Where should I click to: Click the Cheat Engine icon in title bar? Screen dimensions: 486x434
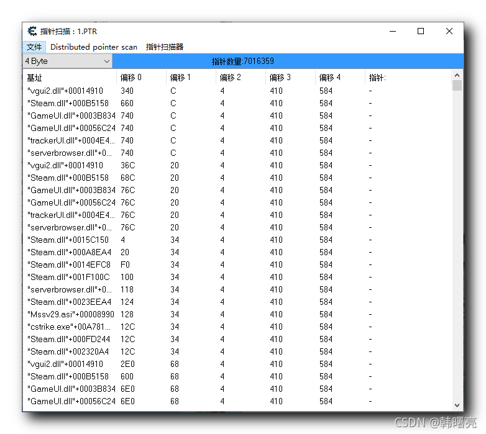coord(32,31)
